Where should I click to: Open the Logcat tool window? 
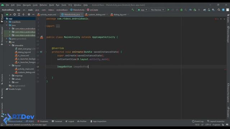click(x=70, y=121)
